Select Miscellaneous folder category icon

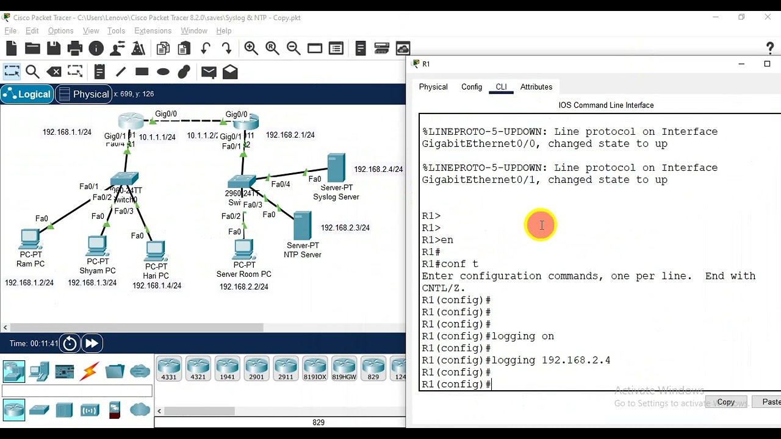tap(115, 371)
